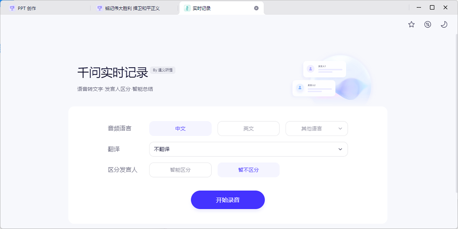Expand the 其他语言 dropdown
Screen dimensions: 458x229
point(316,129)
